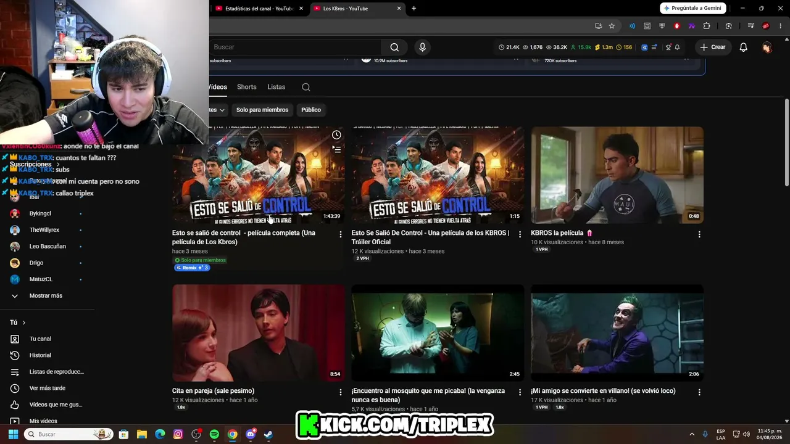Open options menu for the Tráiler Oficial video
This screenshot has height=444, width=790.
[x=520, y=234]
